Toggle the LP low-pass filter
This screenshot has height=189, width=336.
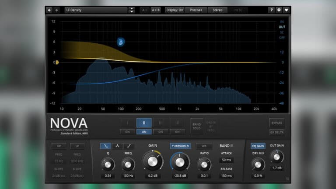point(77,146)
